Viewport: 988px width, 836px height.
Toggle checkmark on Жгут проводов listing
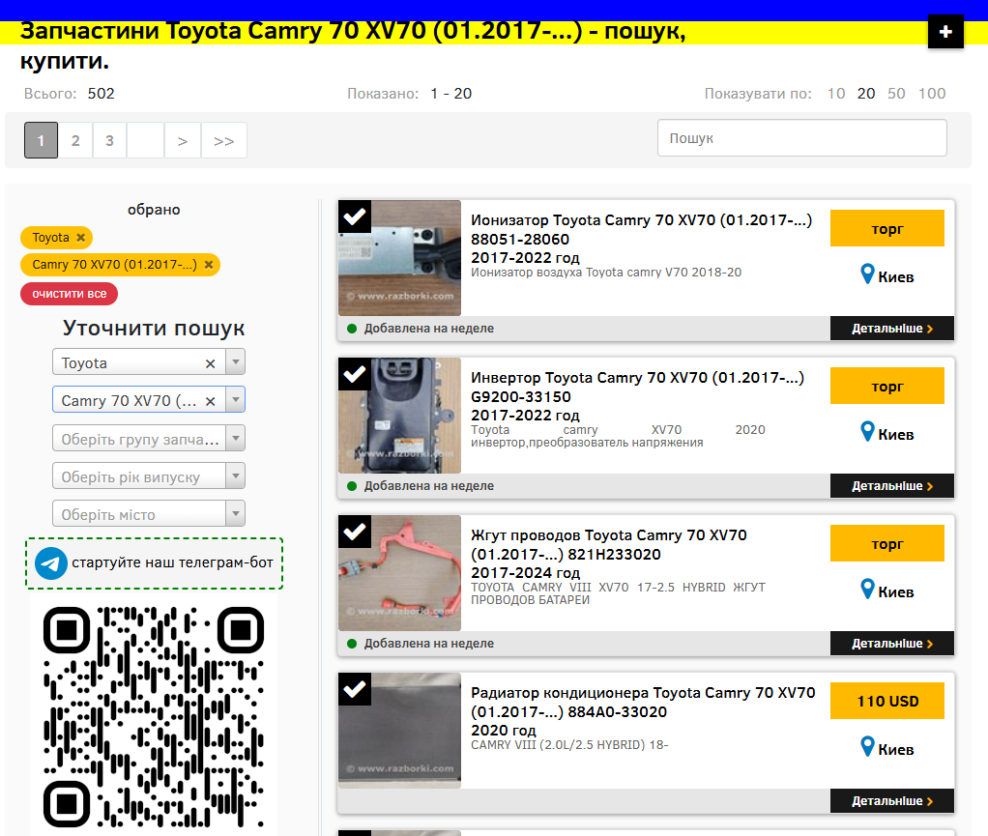click(355, 532)
